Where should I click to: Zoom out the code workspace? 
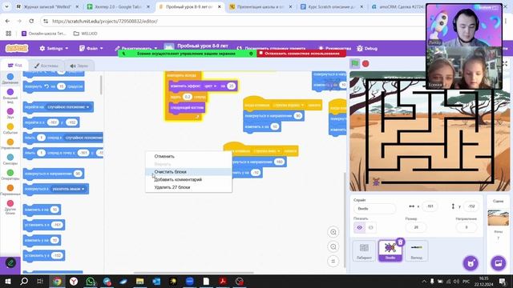333,246
